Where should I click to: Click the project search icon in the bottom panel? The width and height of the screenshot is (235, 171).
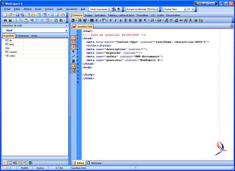[20, 163]
